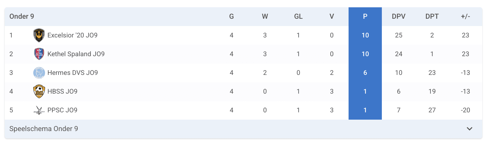Viewport: 484px width, 141px height.
Task: Open the Speelschema Onder 9 section
Action: (44, 129)
